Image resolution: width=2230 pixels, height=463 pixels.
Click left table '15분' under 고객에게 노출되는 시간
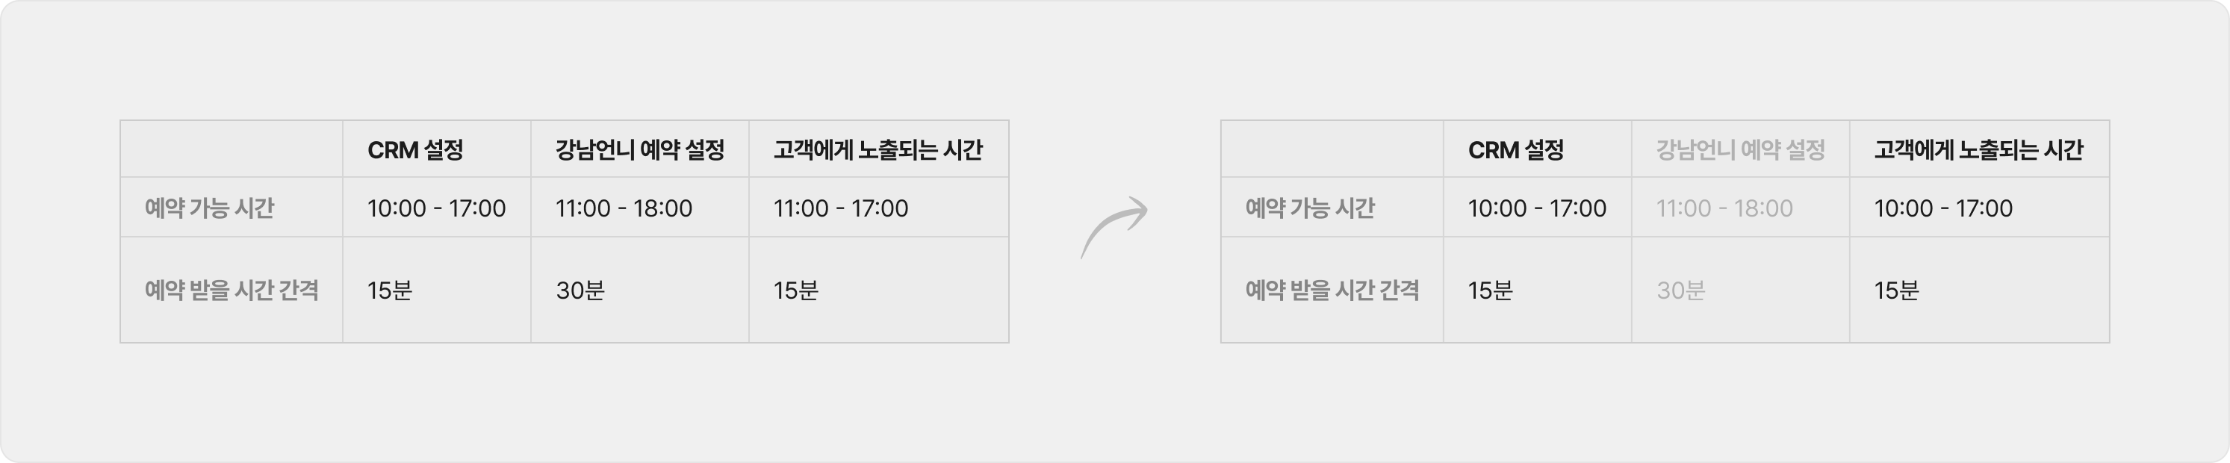795,290
